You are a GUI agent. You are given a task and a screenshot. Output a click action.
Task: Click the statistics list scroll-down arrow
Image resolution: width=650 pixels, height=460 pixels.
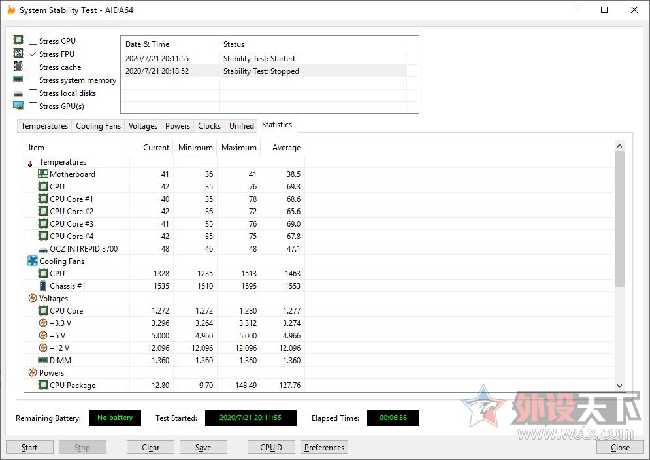click(x=619, y=386)
